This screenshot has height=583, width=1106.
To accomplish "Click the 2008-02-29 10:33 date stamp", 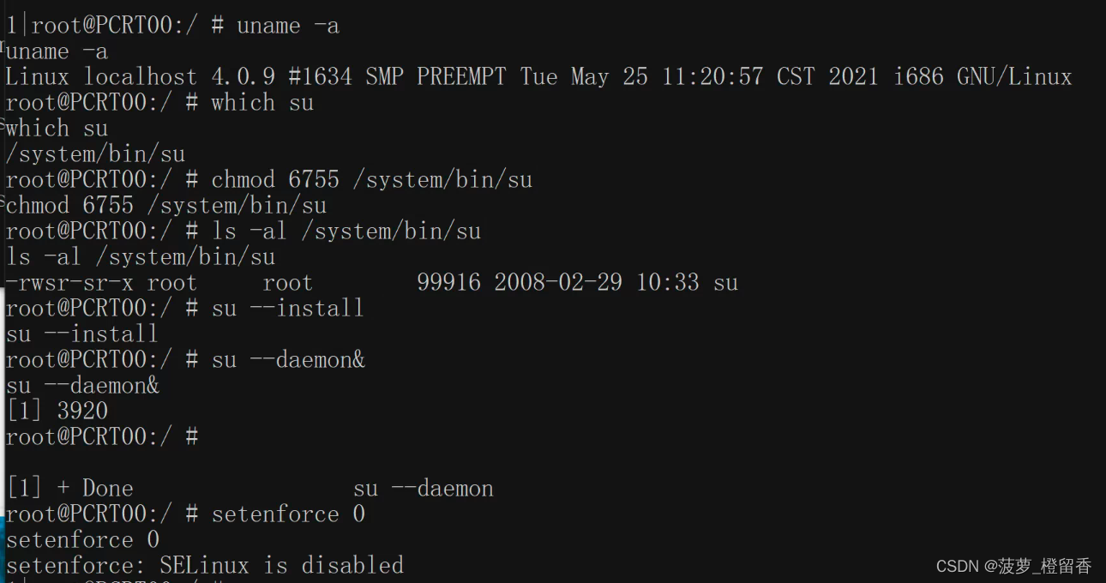I will point(597,283).
